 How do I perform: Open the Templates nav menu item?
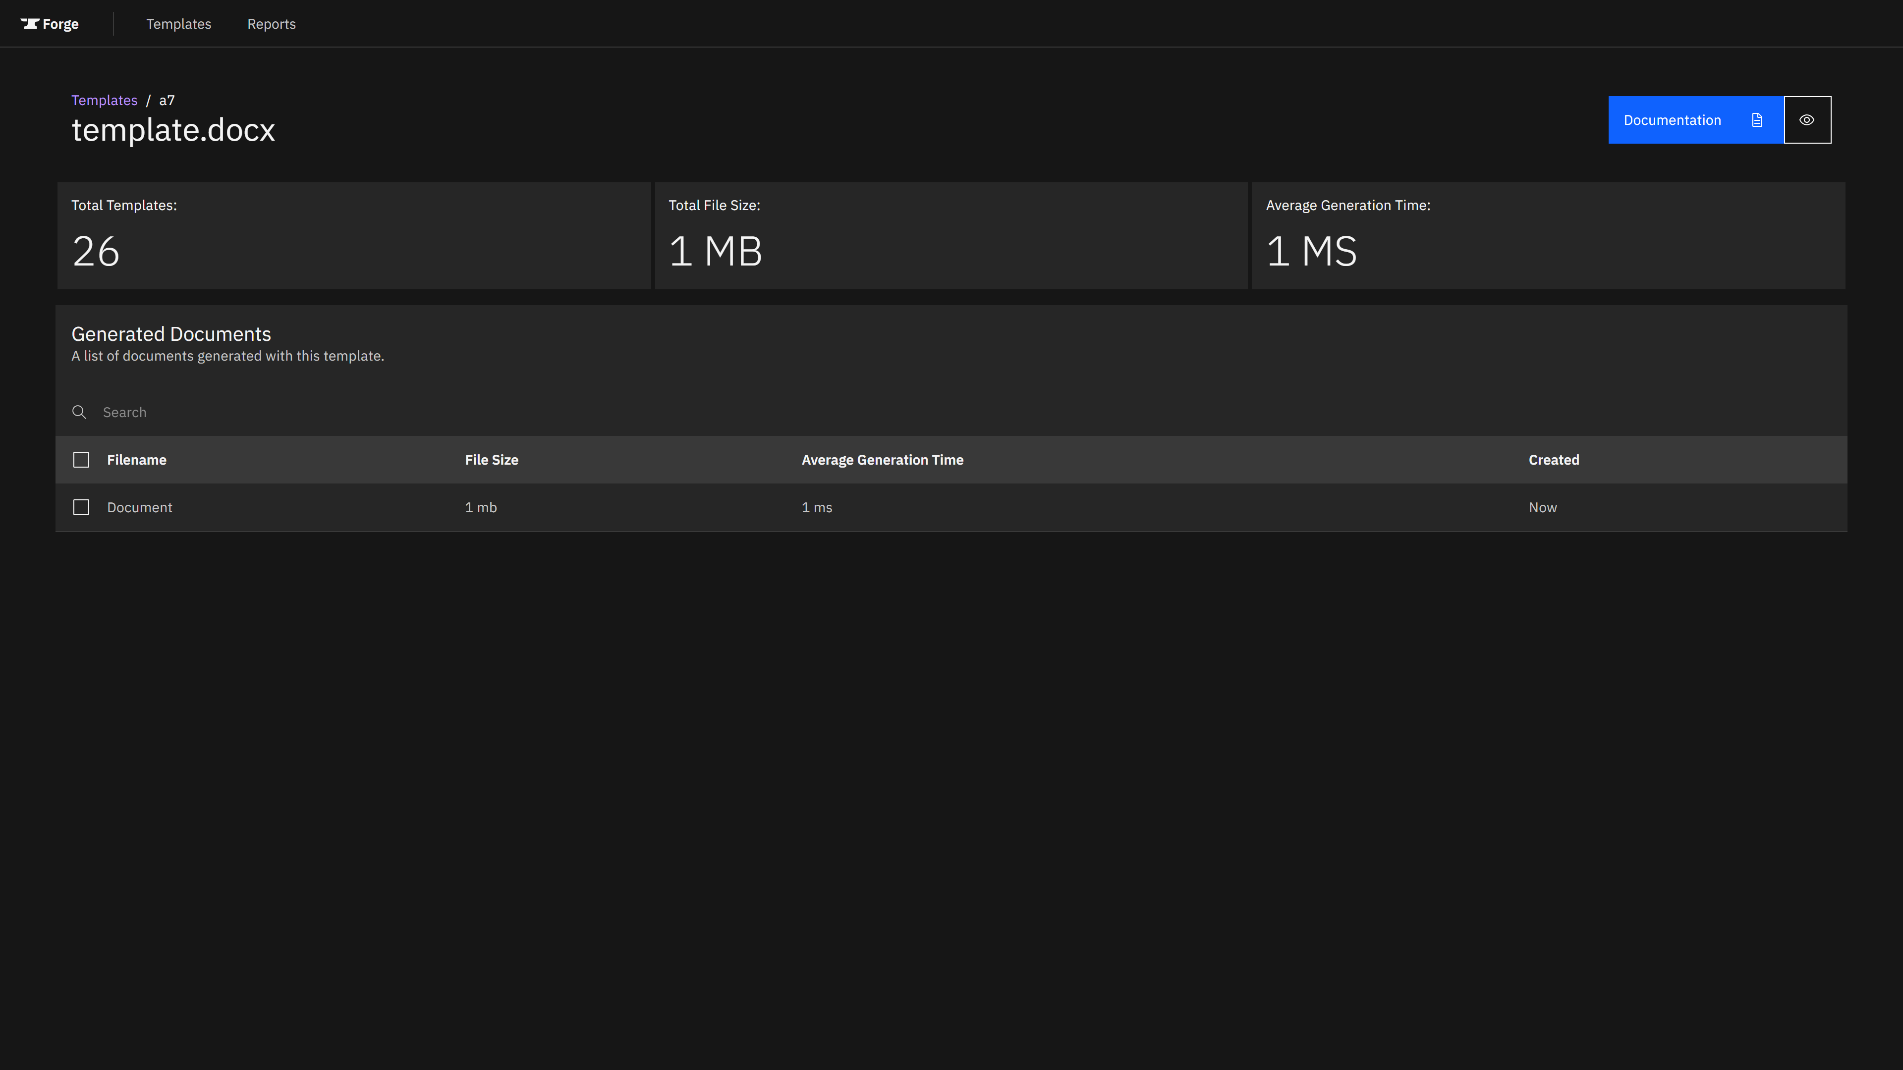[179, 24]
